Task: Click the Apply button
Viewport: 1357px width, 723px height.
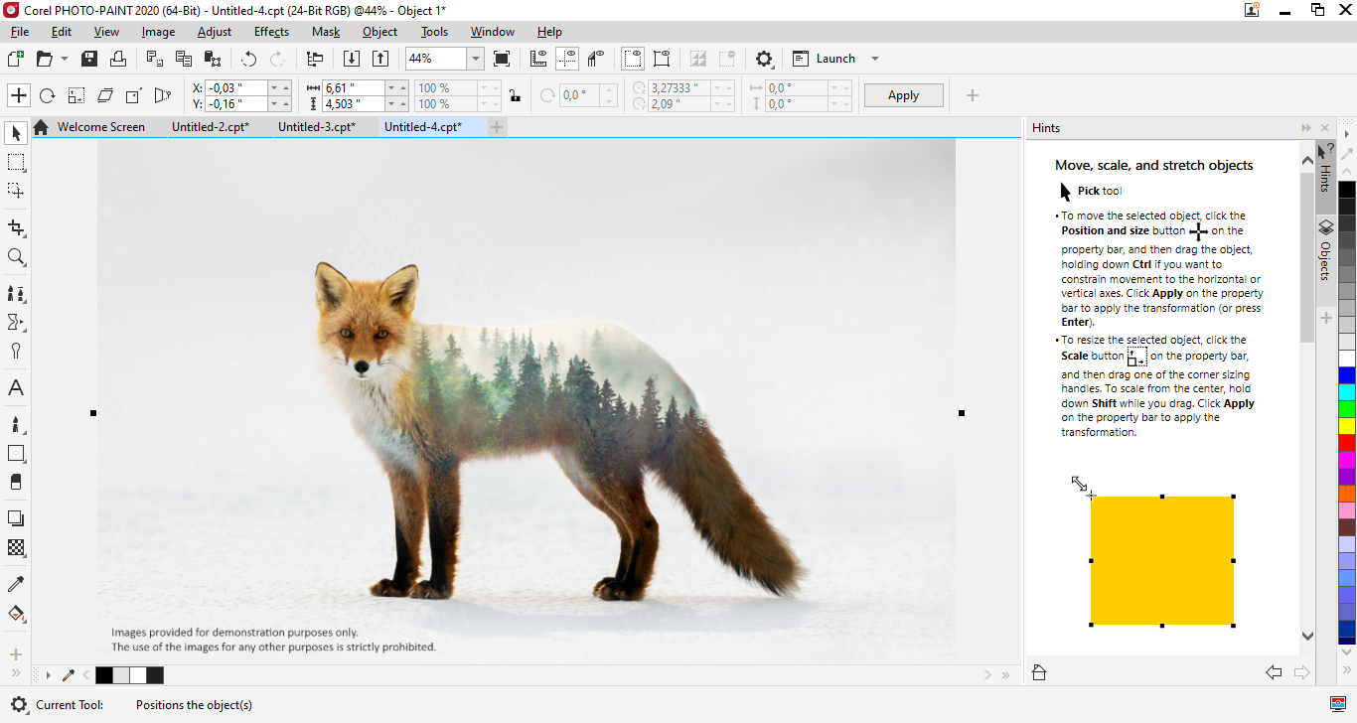Action: (x=903, y=95)
